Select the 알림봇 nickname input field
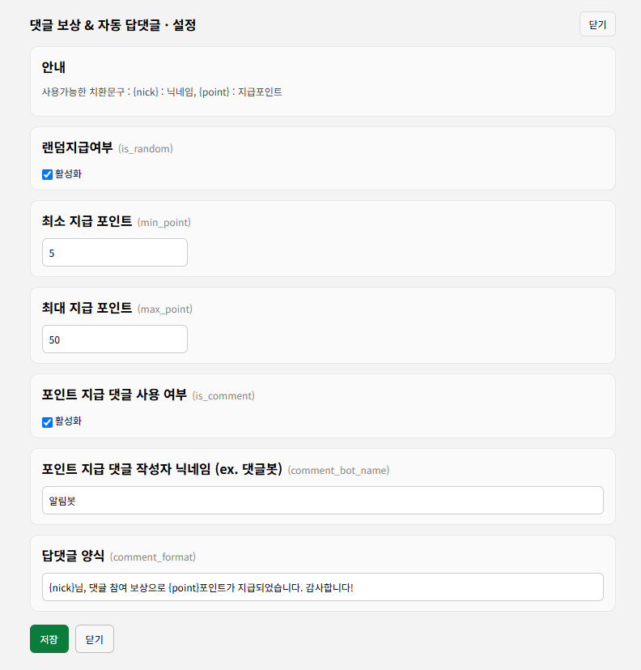Viewport: 641px width, 670px height. pyautogui.click(x=323, y=501)
